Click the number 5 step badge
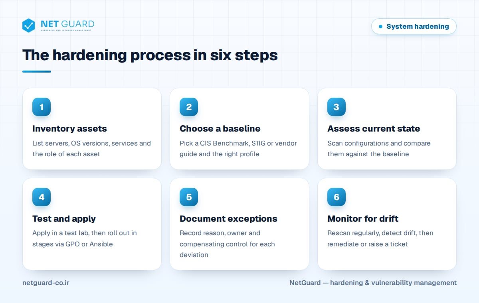Screen dimensions: 479x303 (x=189, y=197)
